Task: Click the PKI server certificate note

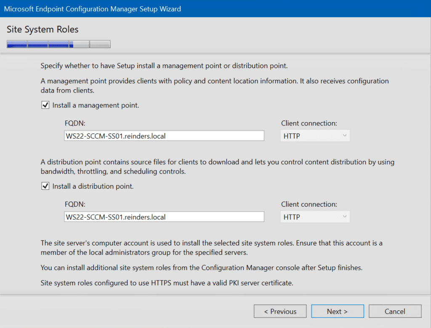Action: tap(167, 283)
